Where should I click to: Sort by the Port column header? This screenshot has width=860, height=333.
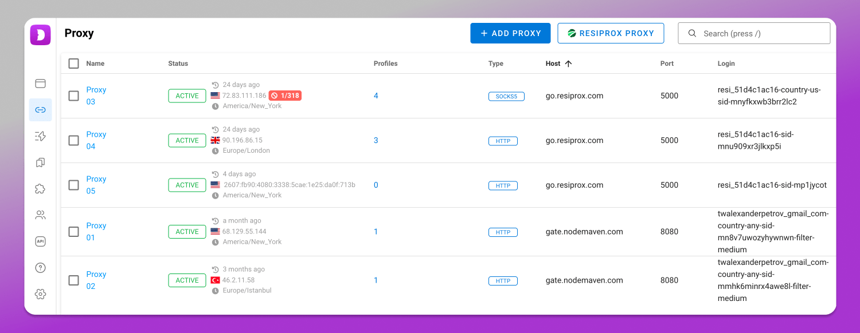[667, 64]
